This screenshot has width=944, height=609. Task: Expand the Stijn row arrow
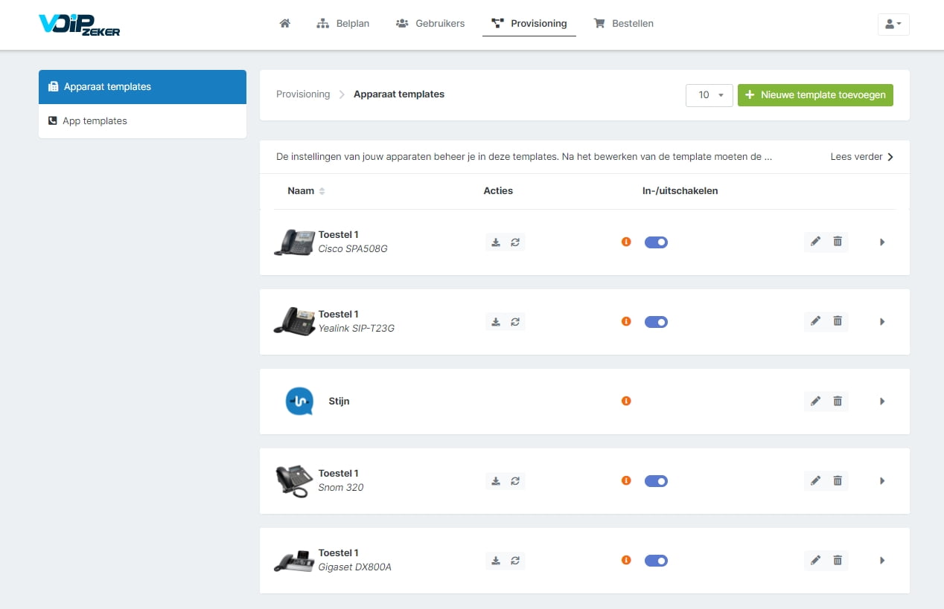point(882,402)
